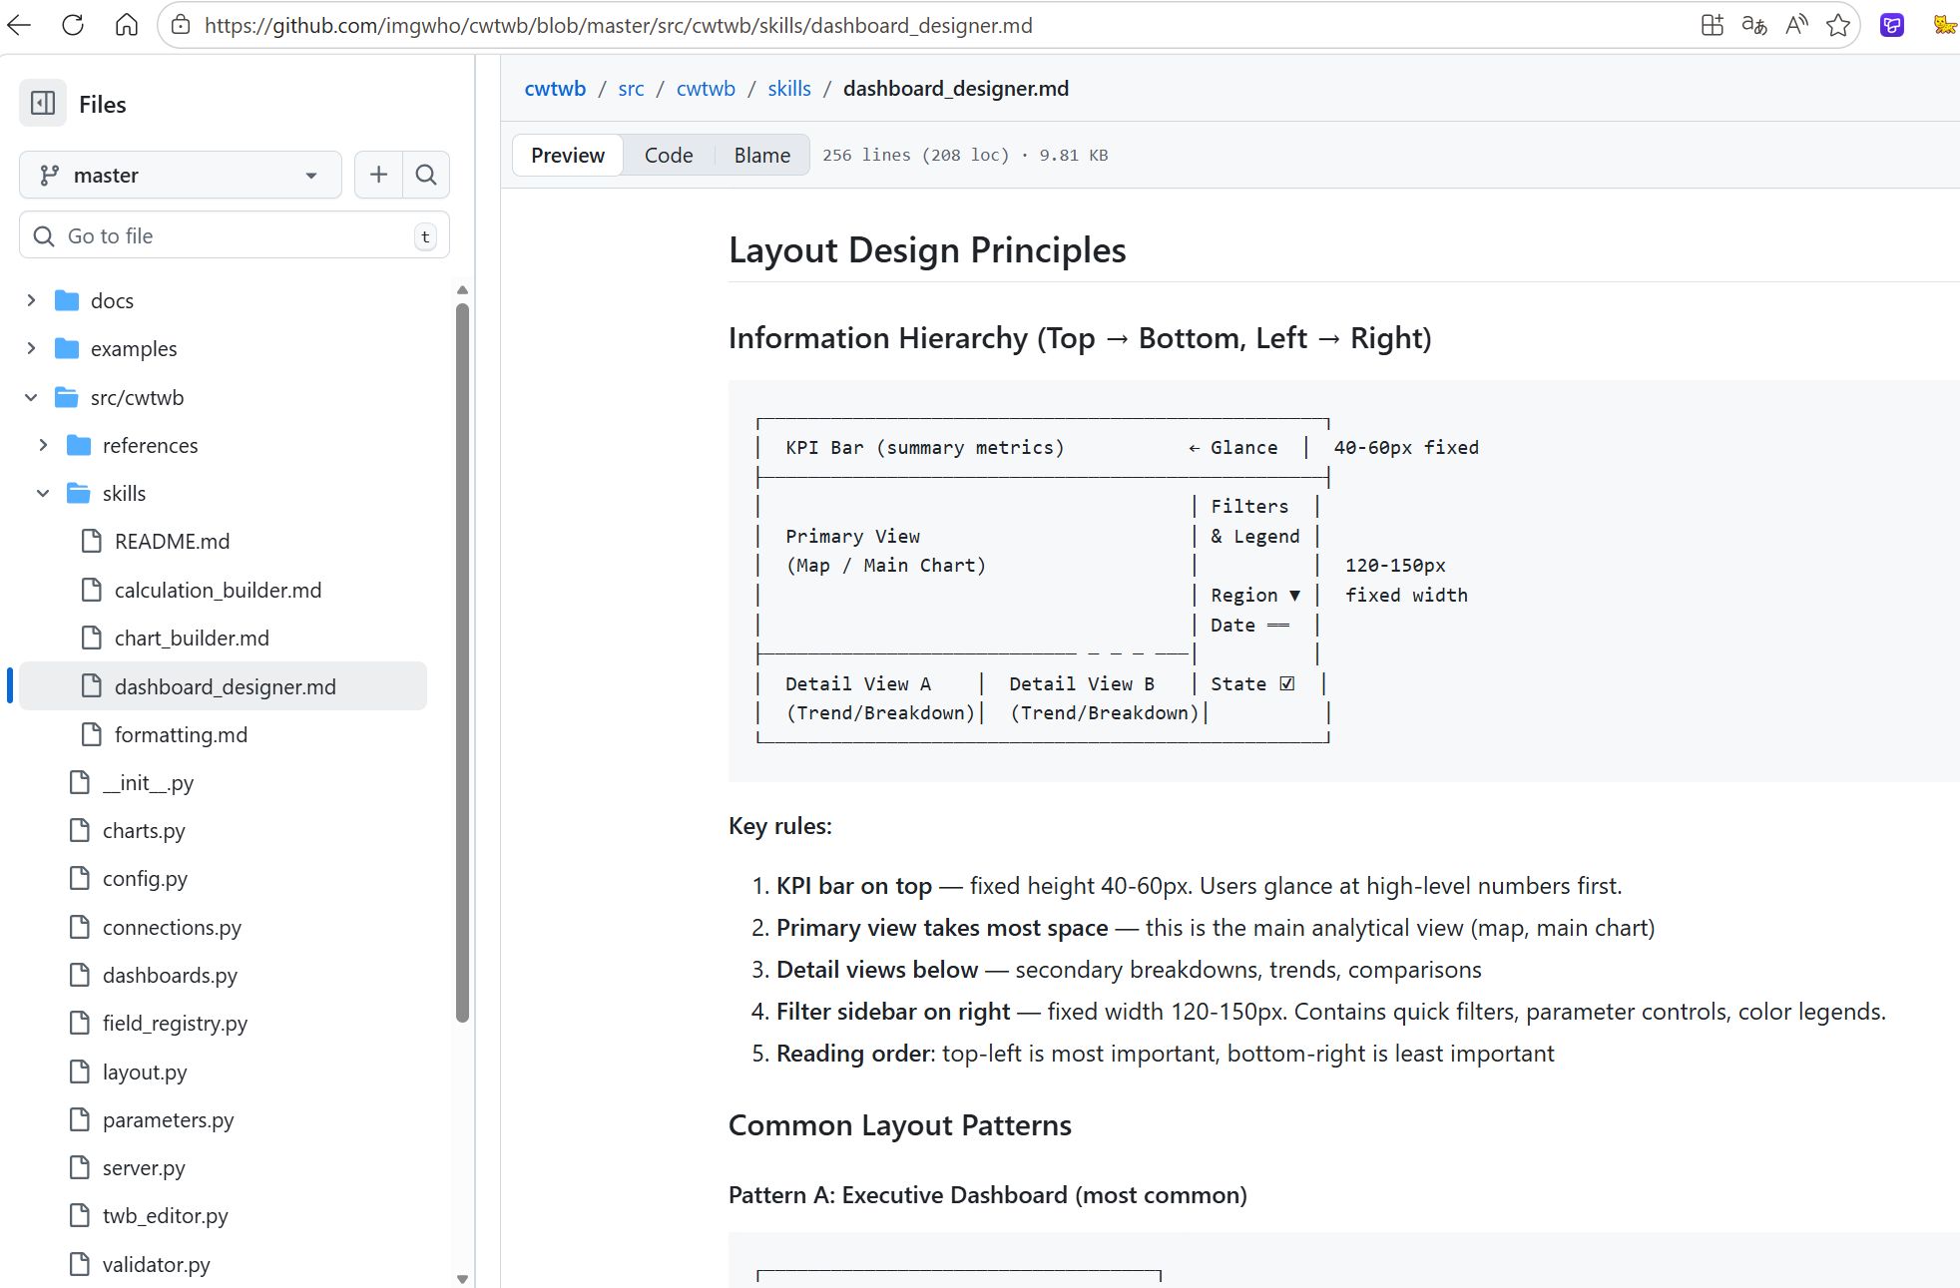Go back with the browser back arrow
Screen dimensions: 1960x1288
tap(19, 25)
